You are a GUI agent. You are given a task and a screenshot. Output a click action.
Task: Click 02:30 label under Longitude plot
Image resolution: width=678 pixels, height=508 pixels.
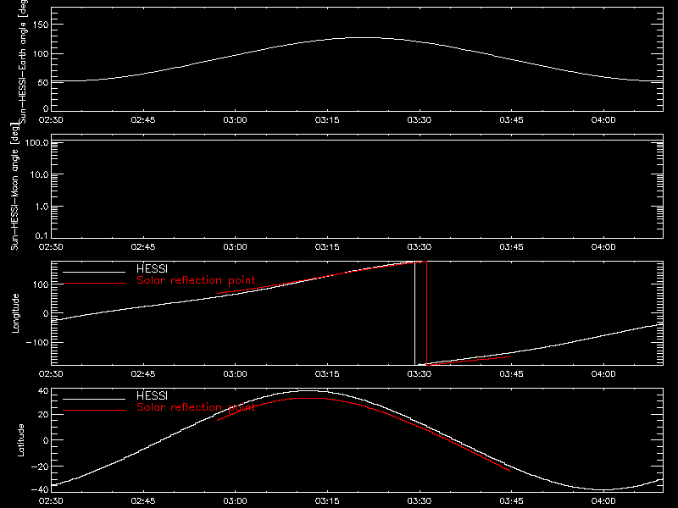tap(51, 373)
